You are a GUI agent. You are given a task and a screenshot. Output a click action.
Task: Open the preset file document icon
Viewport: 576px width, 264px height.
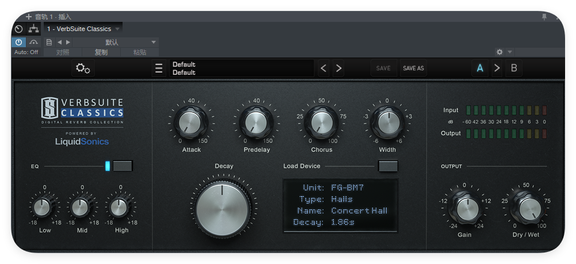click(49, 42)
